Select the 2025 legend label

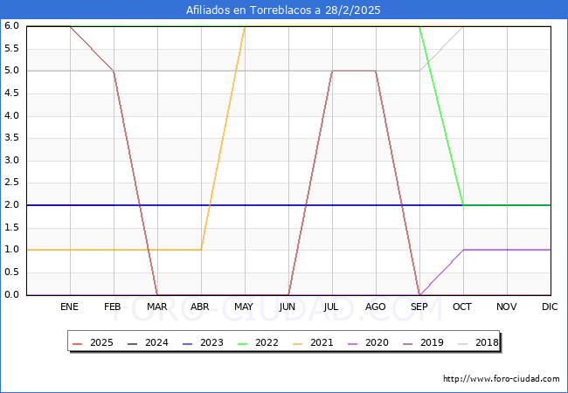tap(101, 342)
